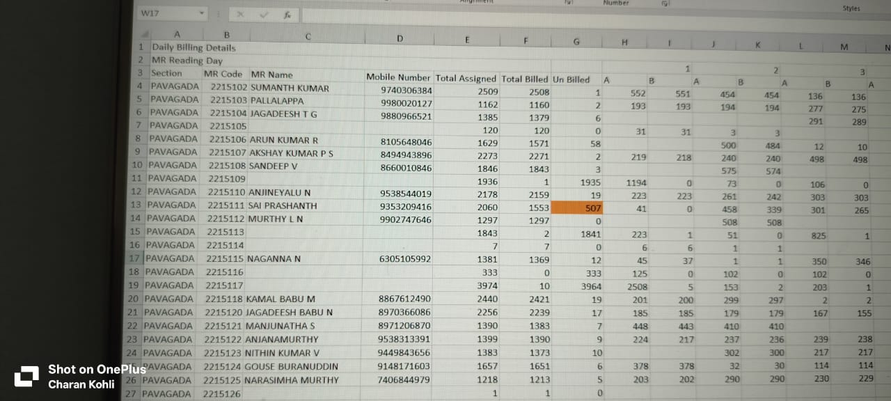Viewport: 891px width, 401px height.
Task: Open the Number format dialog launcher
Action: pyautogui.click(x=665, y=3)
